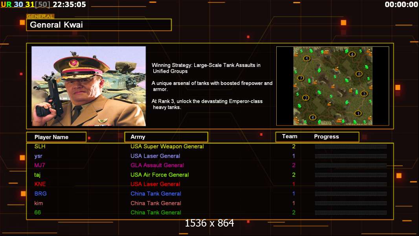Click the Progress column header
The image size is (419, 236).
pos(327,136)
